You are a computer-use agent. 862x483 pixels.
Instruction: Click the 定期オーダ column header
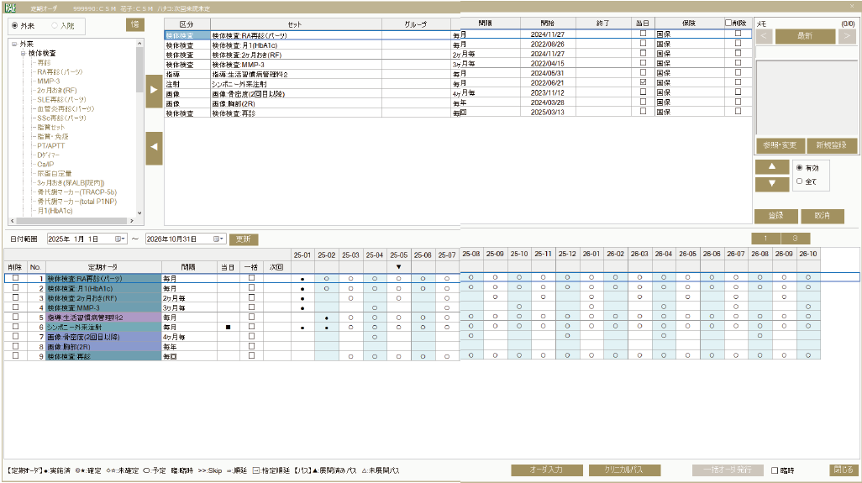tap(102, 267)
